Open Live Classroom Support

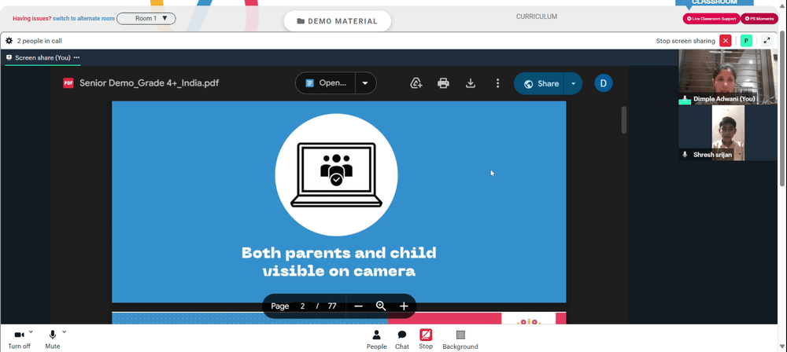pos(711,19)
